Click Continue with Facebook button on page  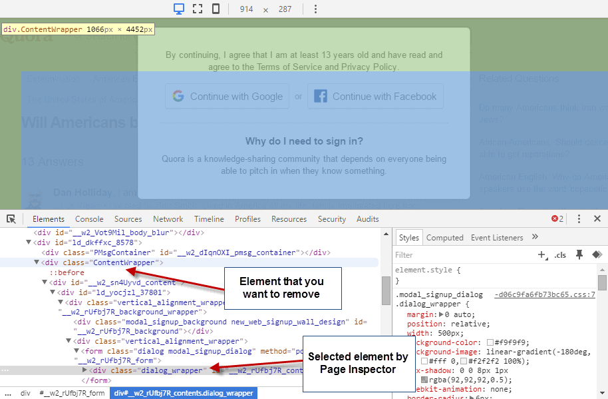pyautogui.click(x=375, y=97)
